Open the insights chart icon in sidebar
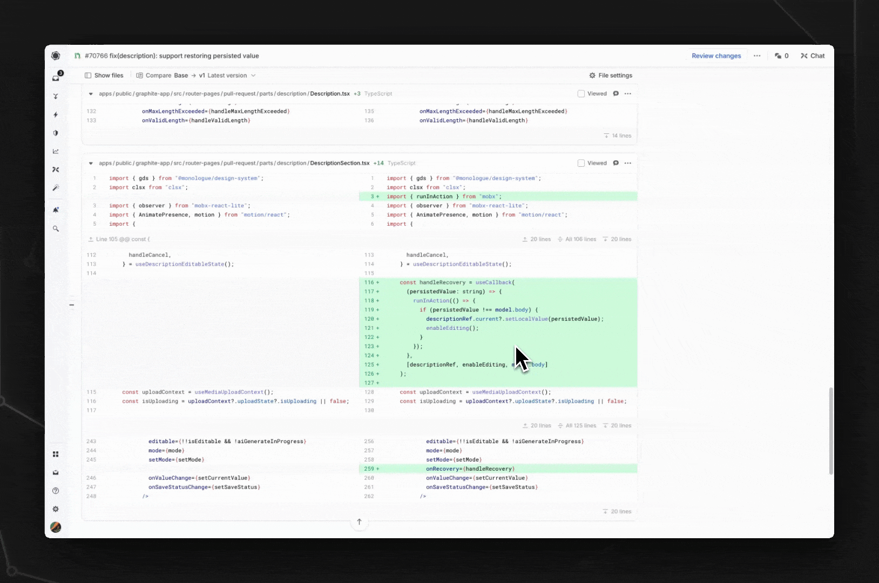 pos(56,151)
